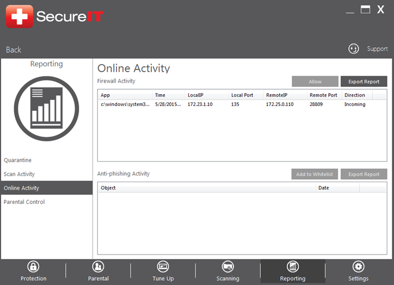Switch to the Protection tab label
The height and width of the screenshot is (285, 394).
[33, 278]
